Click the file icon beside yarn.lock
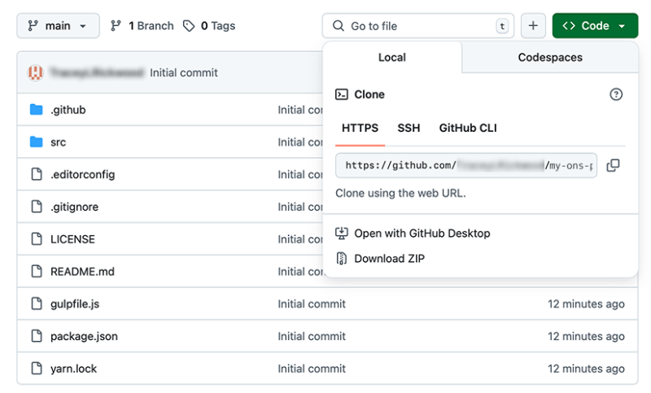 (37, 369)
